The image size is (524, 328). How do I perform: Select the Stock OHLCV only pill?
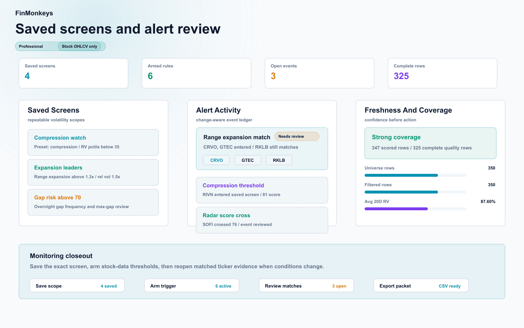click(79, 46)
